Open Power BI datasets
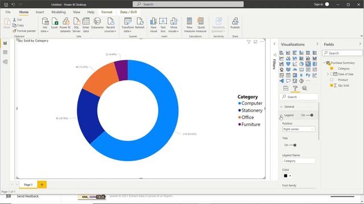The image size is (364, 204). 65,25
